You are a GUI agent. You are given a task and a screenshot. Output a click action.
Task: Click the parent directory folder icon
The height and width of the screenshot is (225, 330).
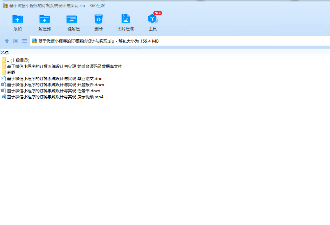tap(4, 60)
